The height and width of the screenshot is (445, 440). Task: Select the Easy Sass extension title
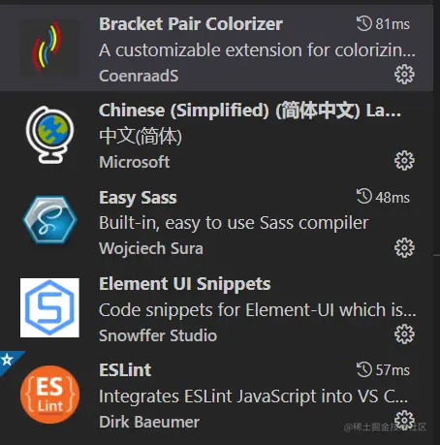click(x=138, y=198)
